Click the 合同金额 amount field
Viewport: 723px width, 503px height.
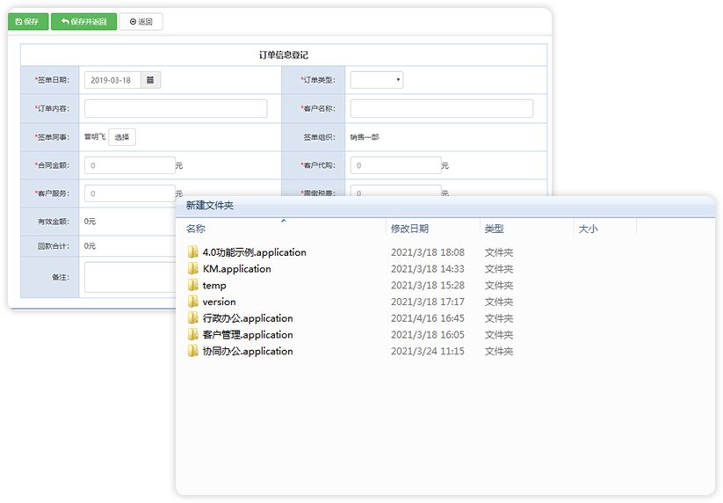coord(129,165)
